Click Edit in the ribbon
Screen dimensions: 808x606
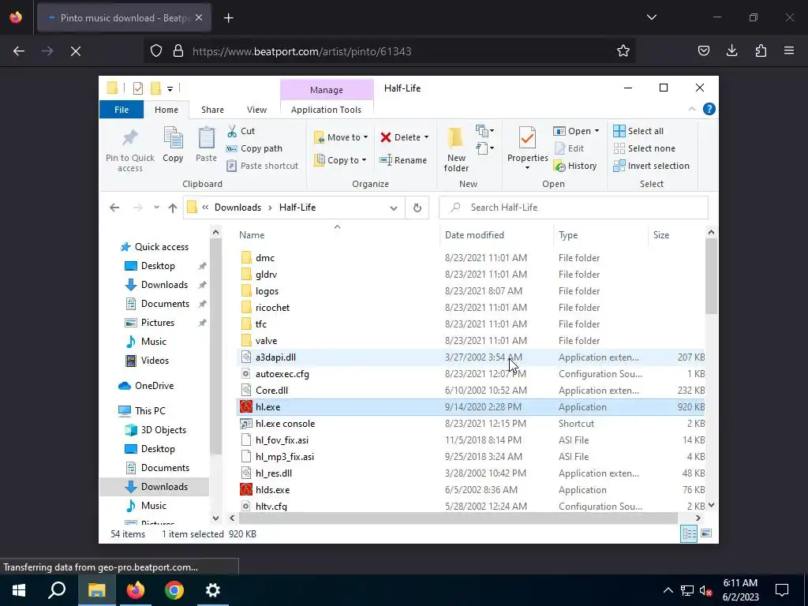[x=569, y=148]
